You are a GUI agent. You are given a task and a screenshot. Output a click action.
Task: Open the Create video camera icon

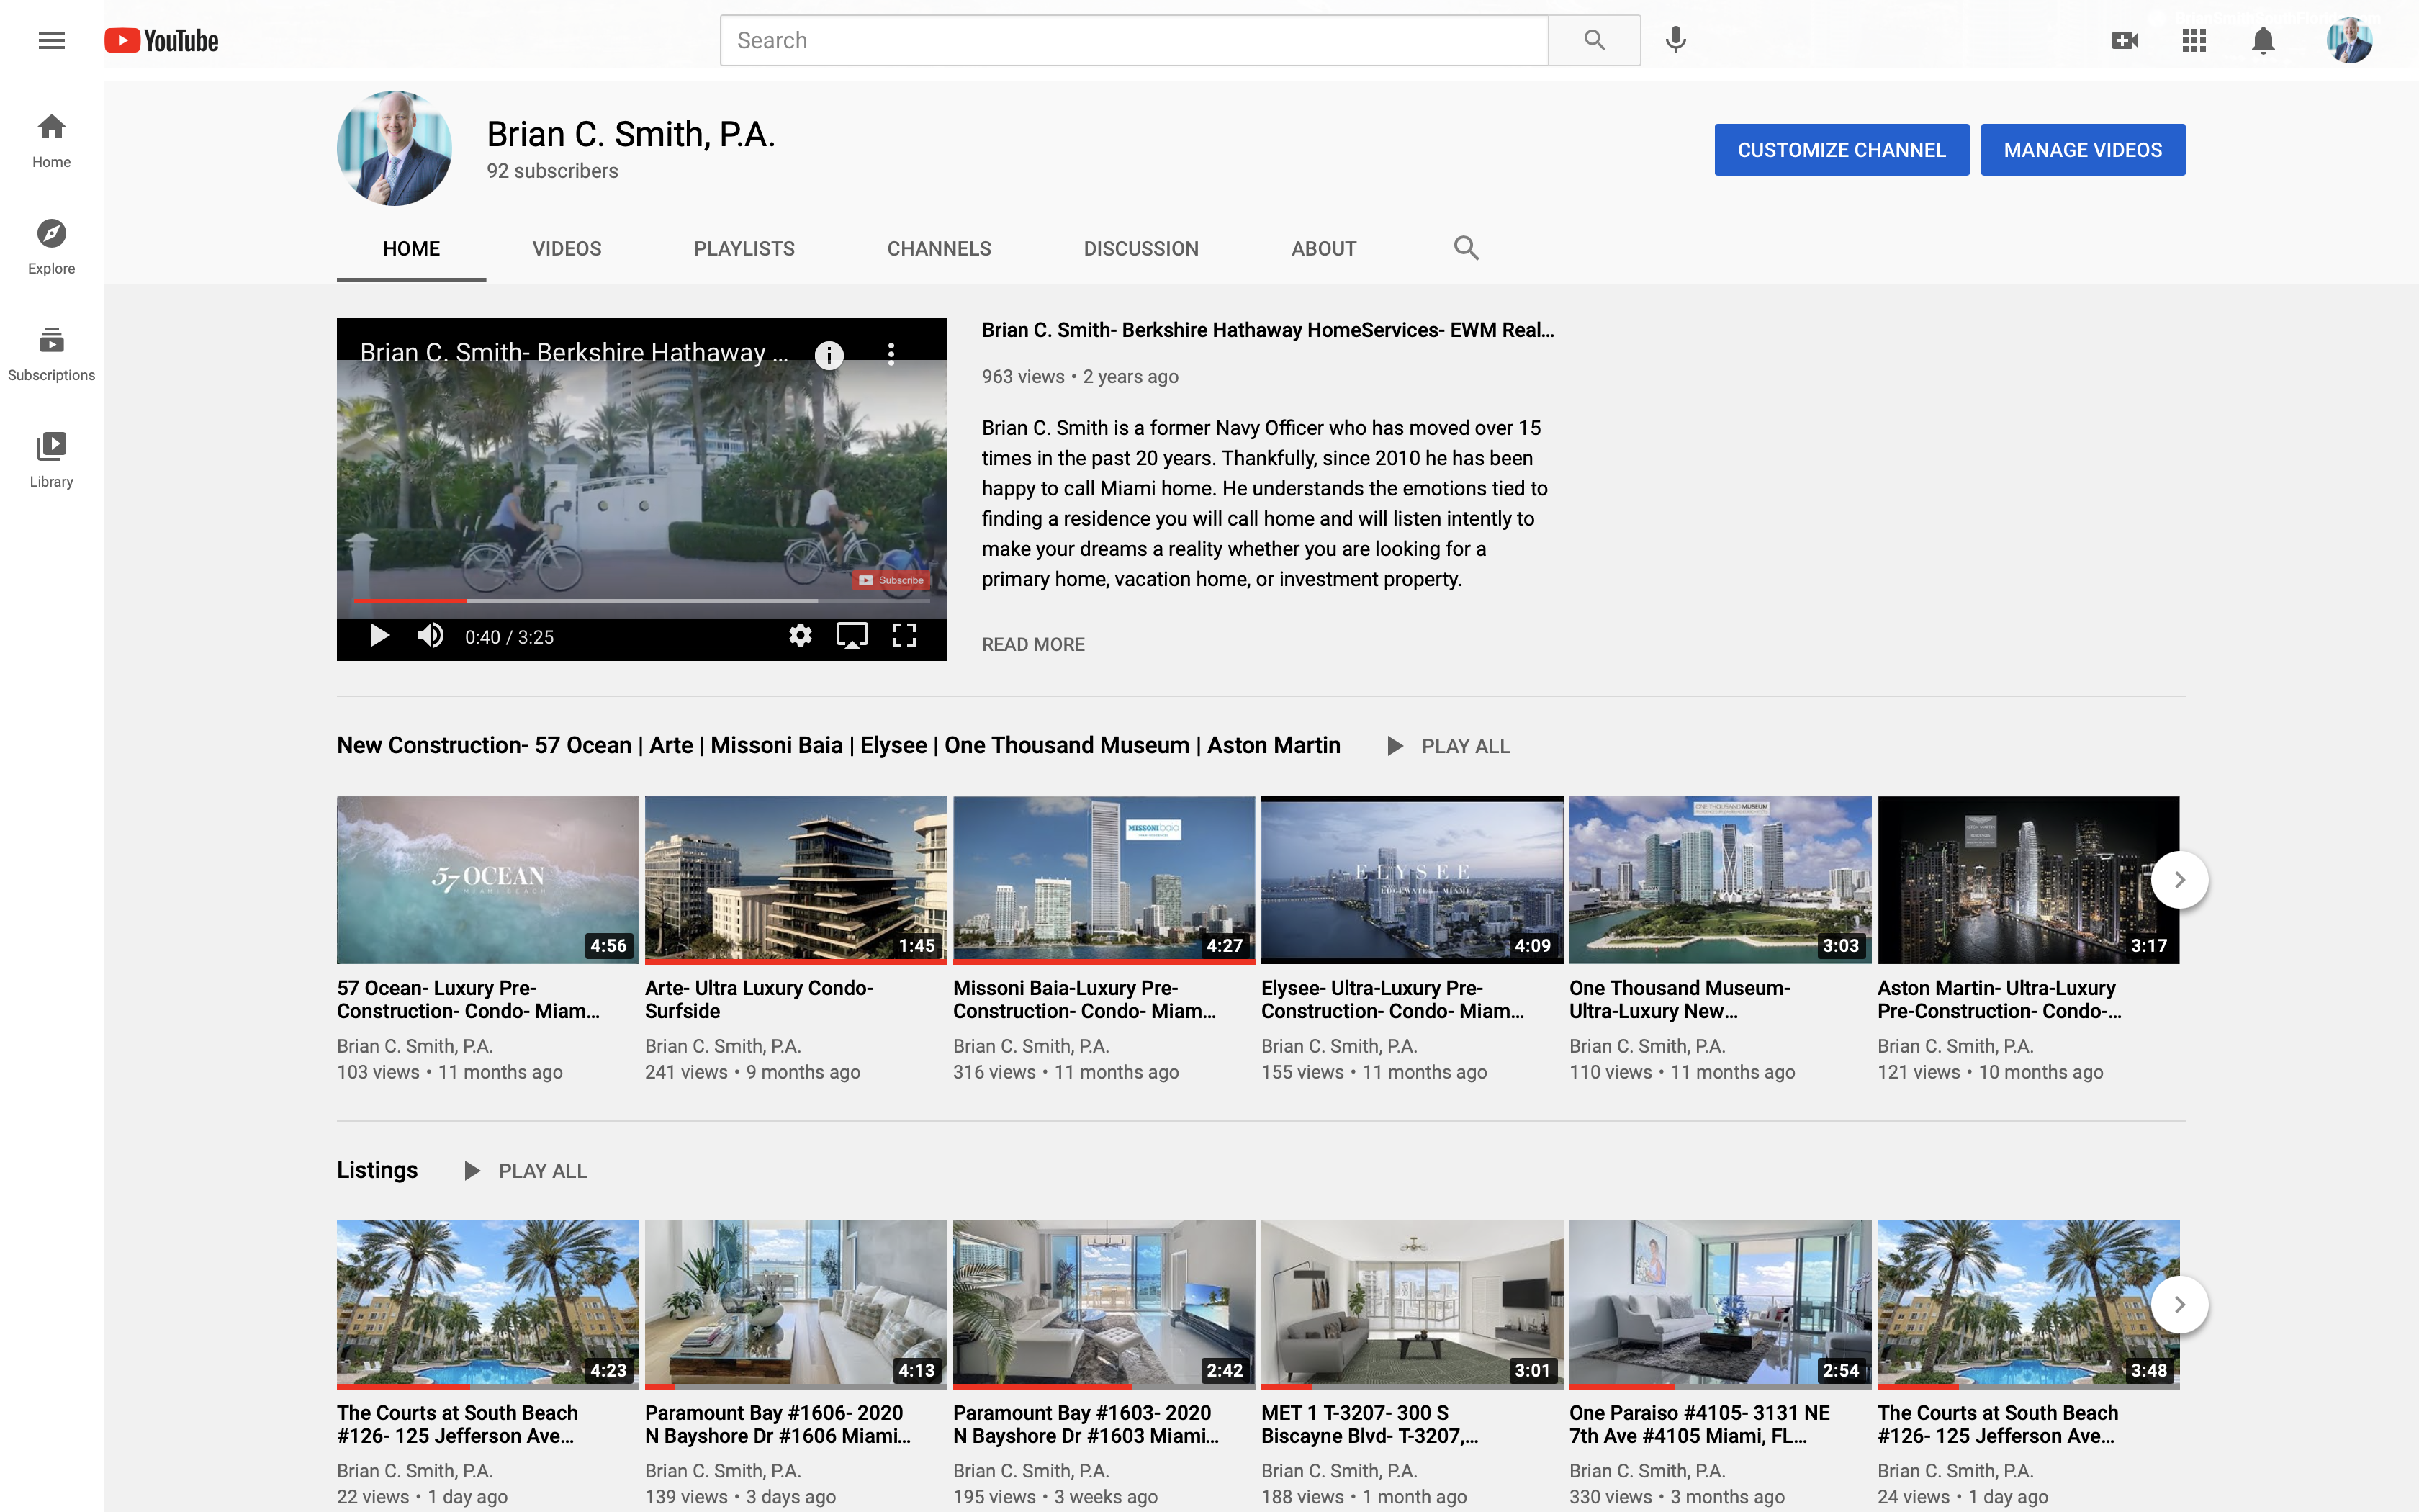(2124, 40)
